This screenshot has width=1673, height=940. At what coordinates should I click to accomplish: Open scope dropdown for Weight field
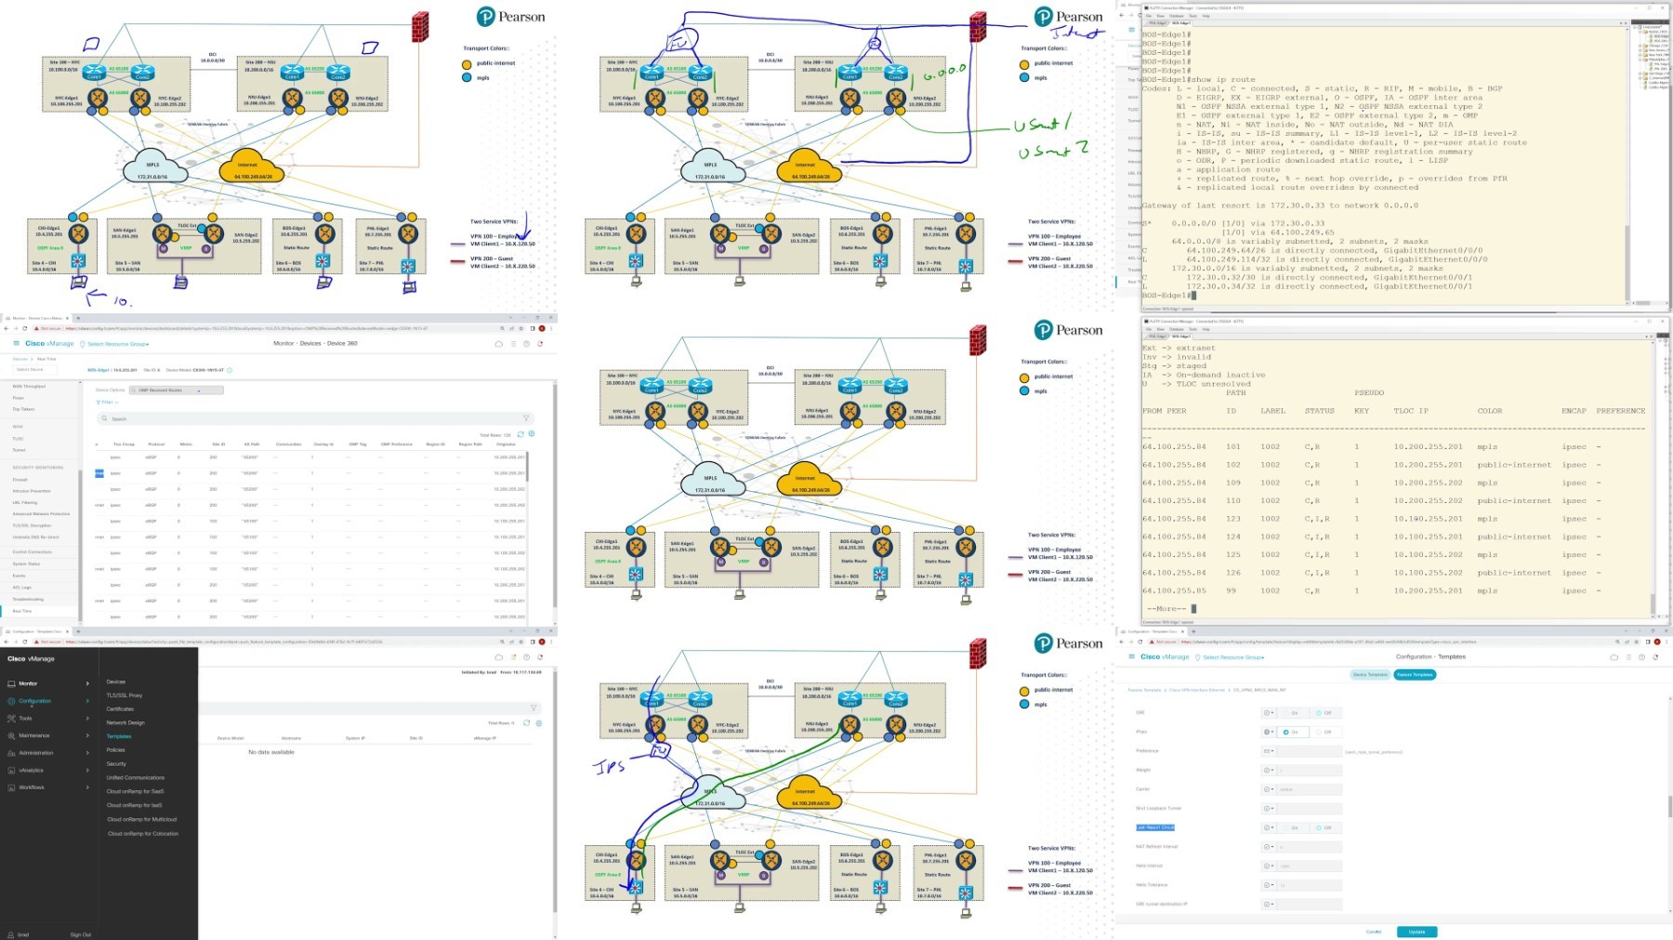point(1268,770)
